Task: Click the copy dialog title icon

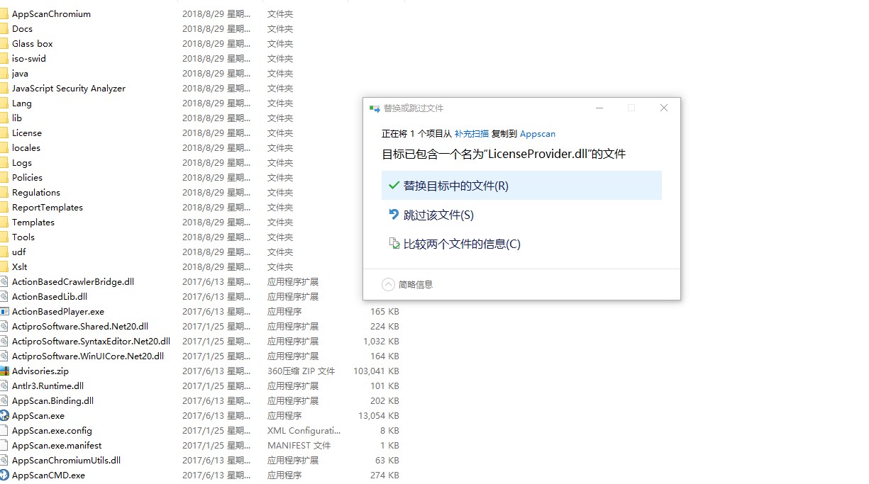Action: click(374, 108)
